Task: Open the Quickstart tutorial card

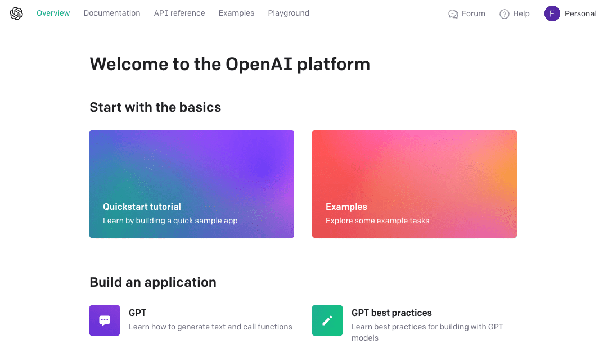Action: (192, 184)
